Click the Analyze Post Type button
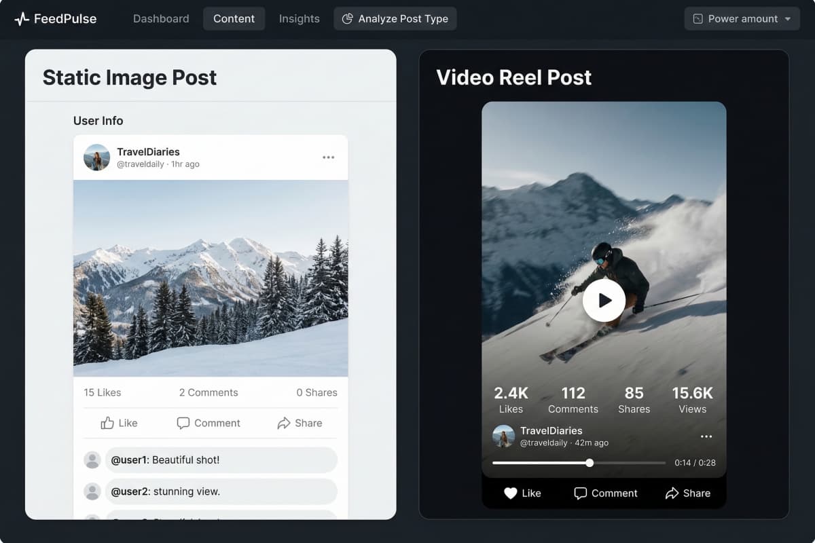 coord(395,19)
